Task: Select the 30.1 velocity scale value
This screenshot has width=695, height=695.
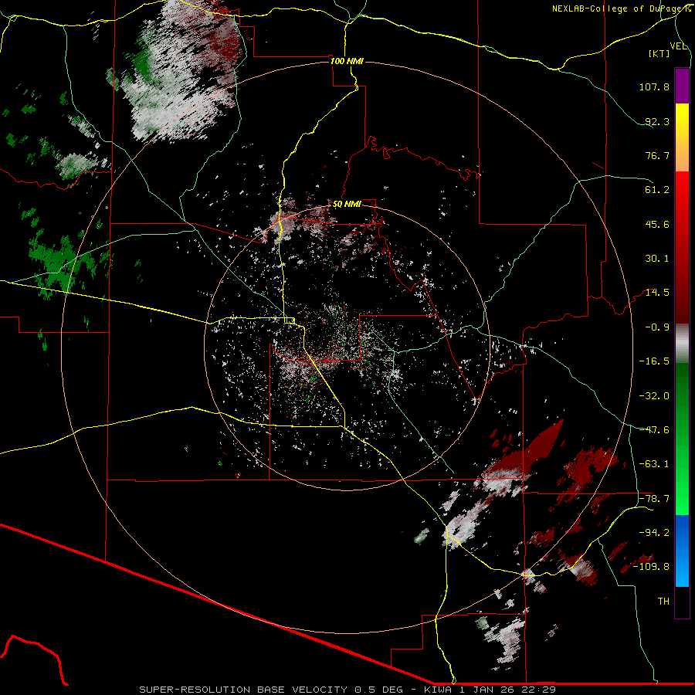Action: point(657,259)
